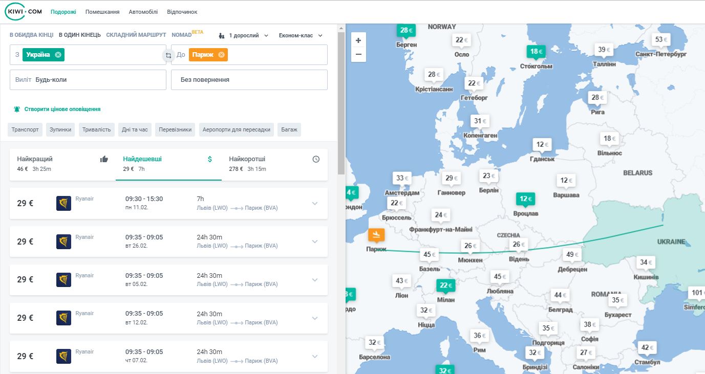Open the Перевізники filter
This screenshot has height=374, width=705.
tap(176, 130)
